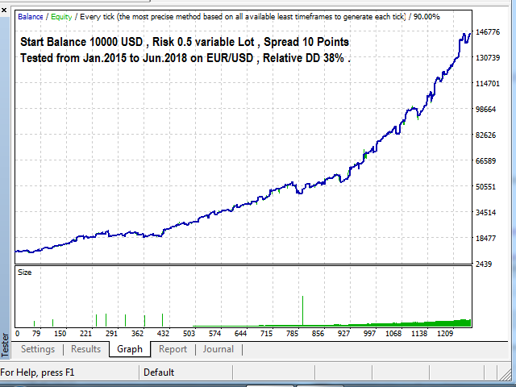The width and height of the screenshot is (516, 387).
Task: Click the 503 trade-number axis label
Action: click(x=189, y=334)
